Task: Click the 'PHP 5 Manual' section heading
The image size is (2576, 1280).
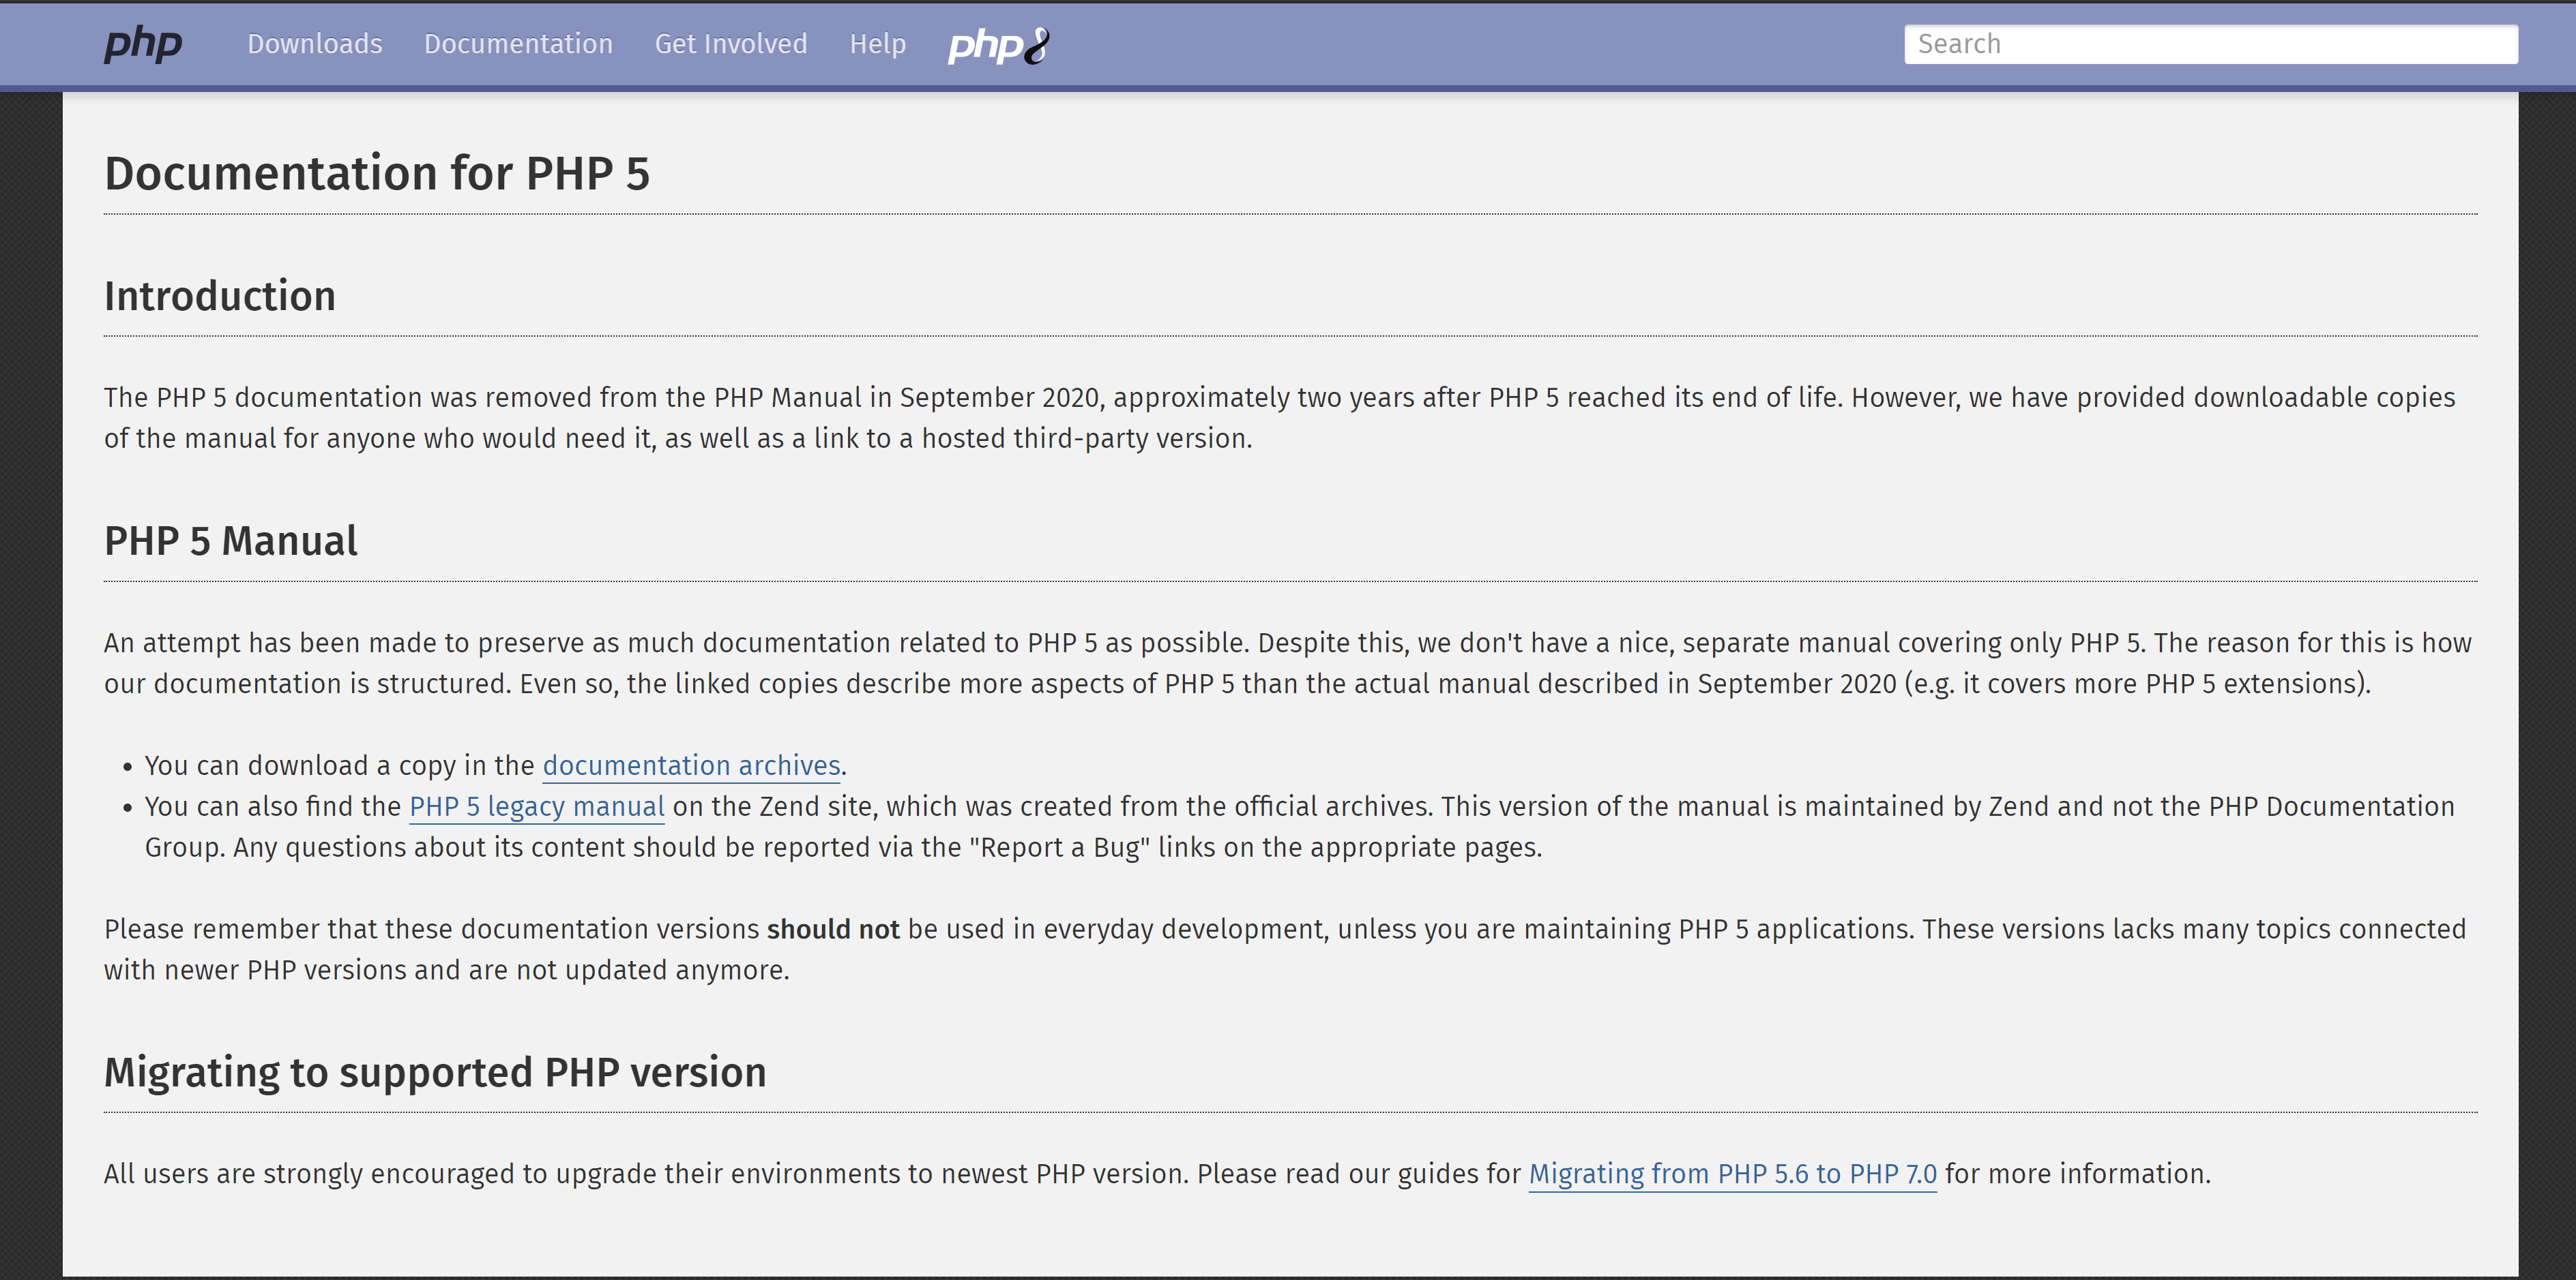Action: (231, 540)
